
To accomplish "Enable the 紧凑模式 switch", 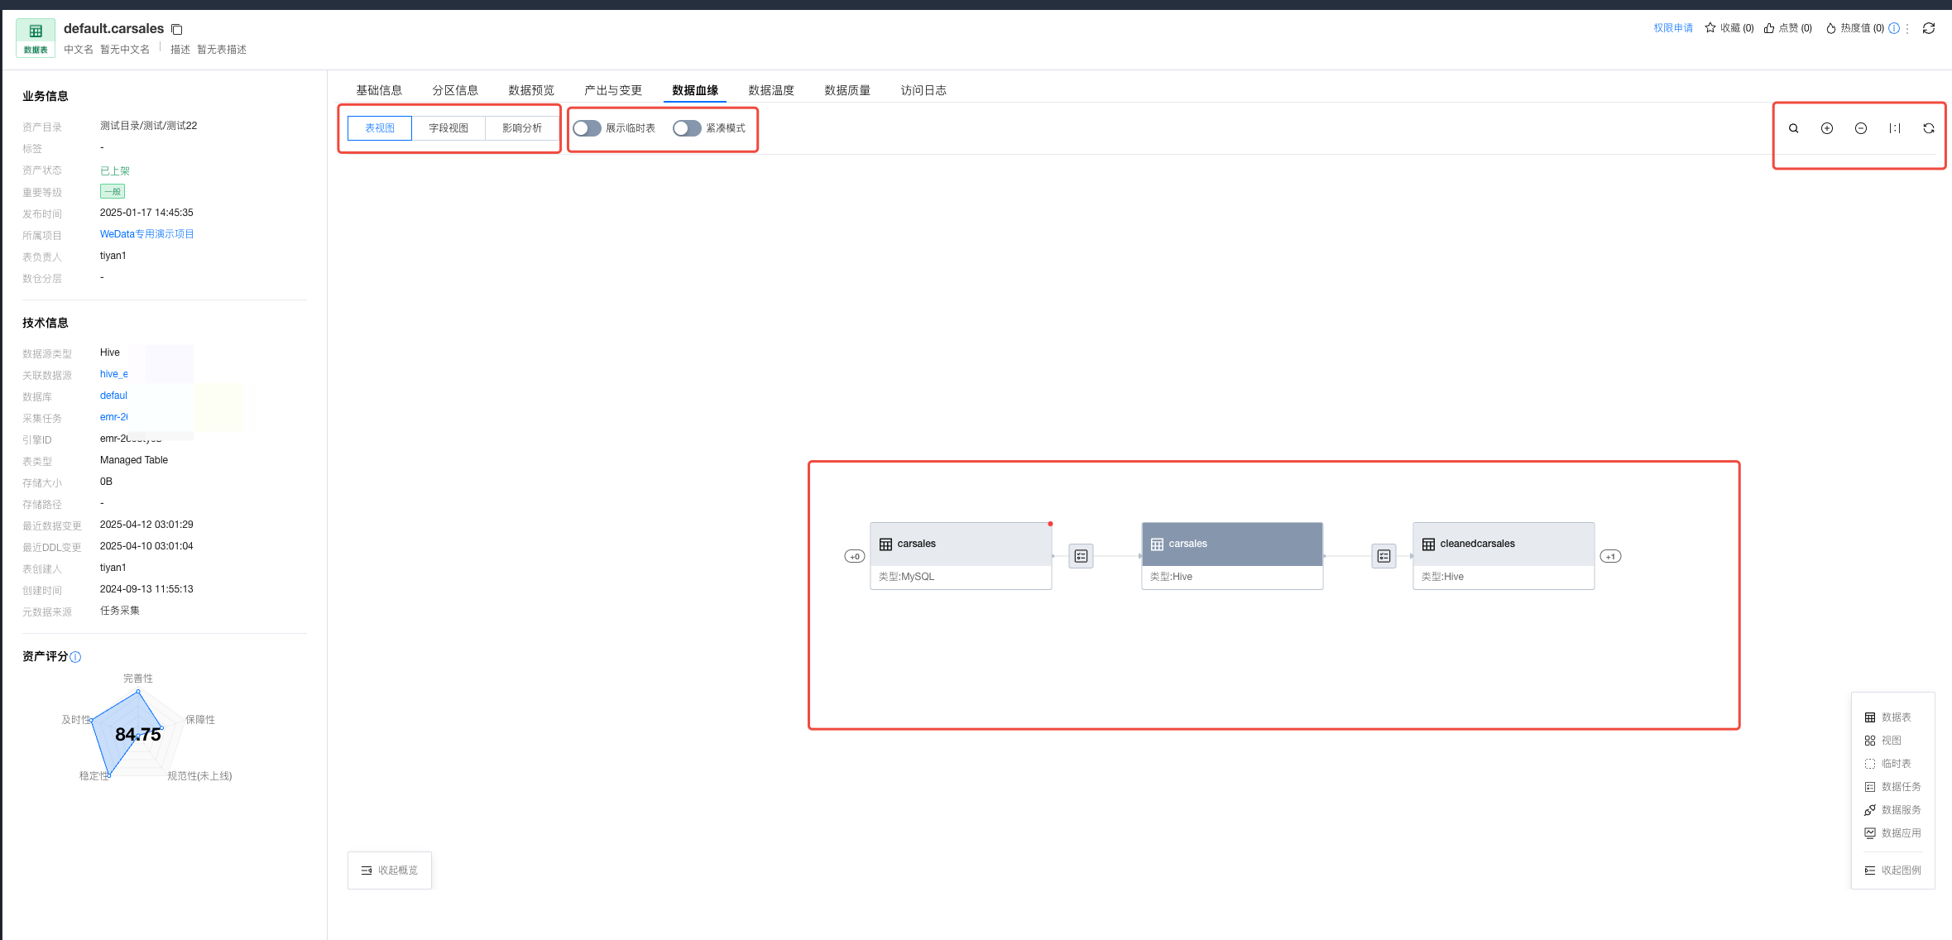I will [x=687, y=128].
